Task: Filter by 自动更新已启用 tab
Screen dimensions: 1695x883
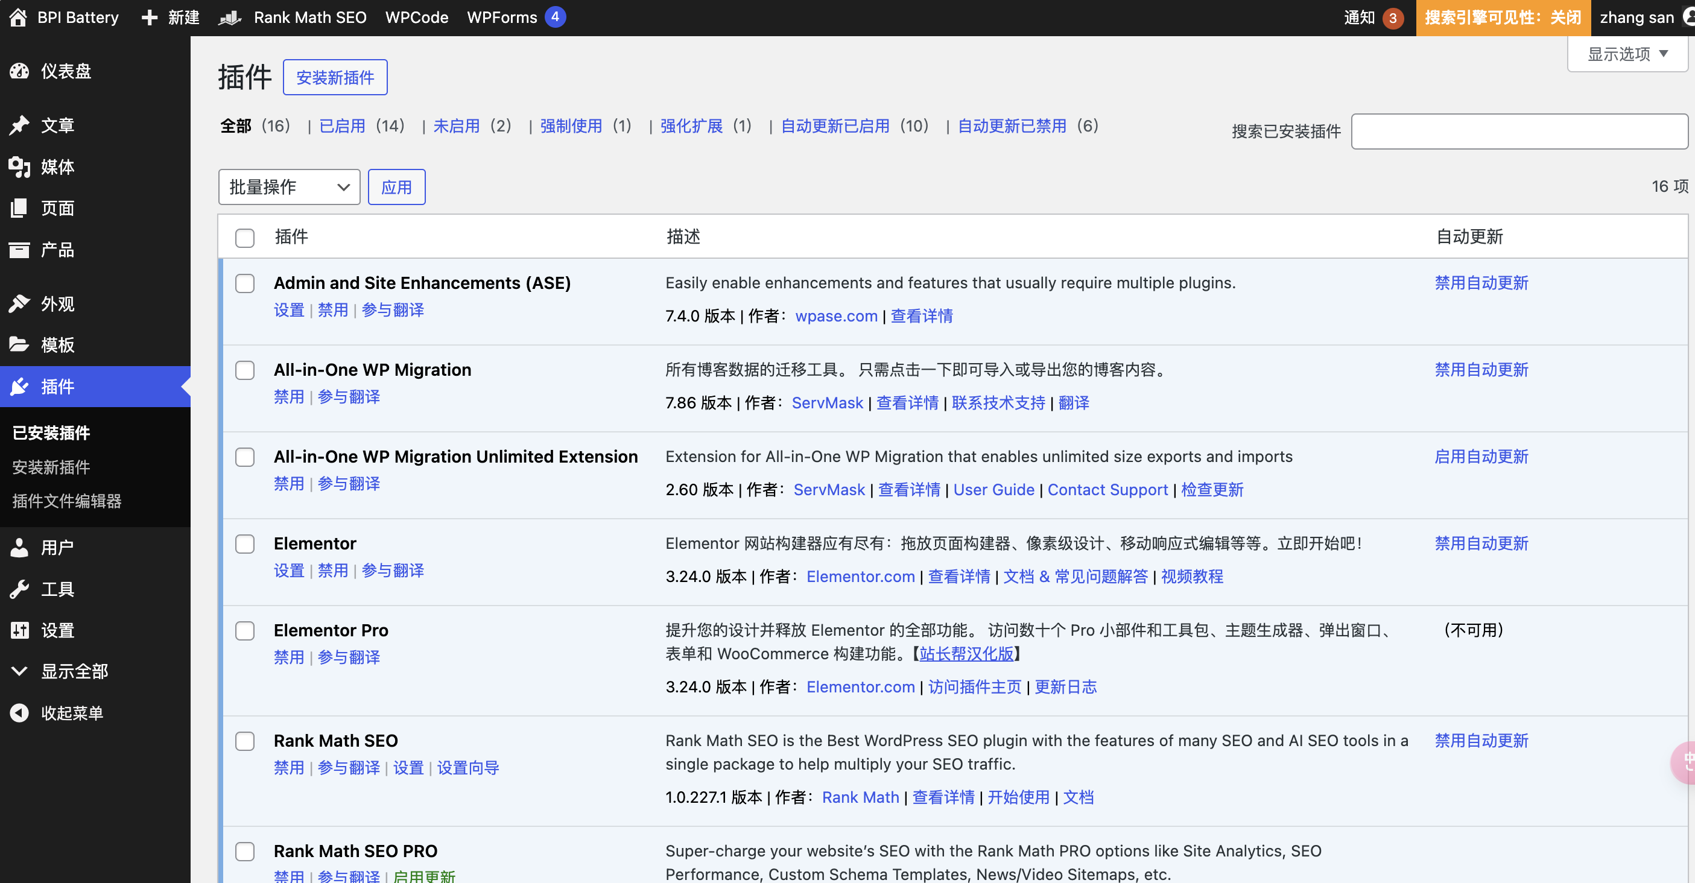Action: (x=835, y=125)
